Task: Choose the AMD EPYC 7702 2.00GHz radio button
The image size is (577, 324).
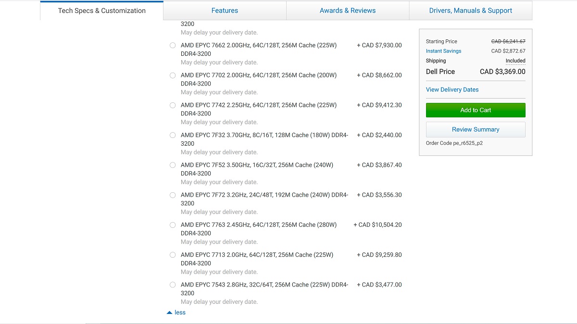Action: pyautogui.click(x=173, y=75)
